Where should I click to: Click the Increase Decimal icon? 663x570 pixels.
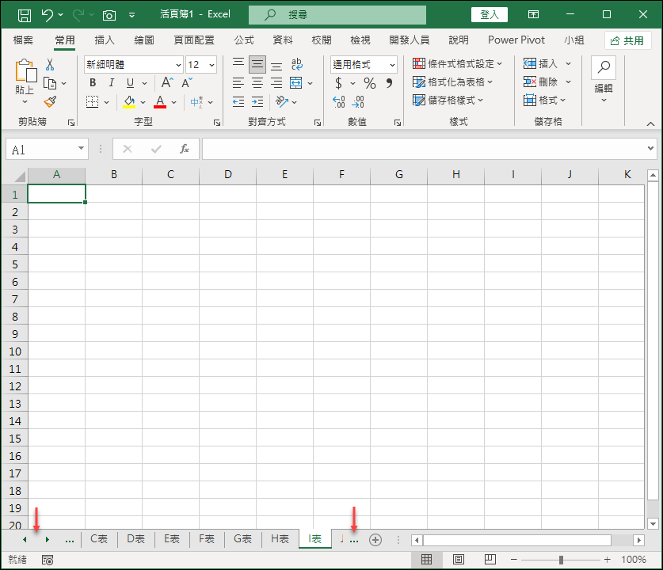point(338,101)
